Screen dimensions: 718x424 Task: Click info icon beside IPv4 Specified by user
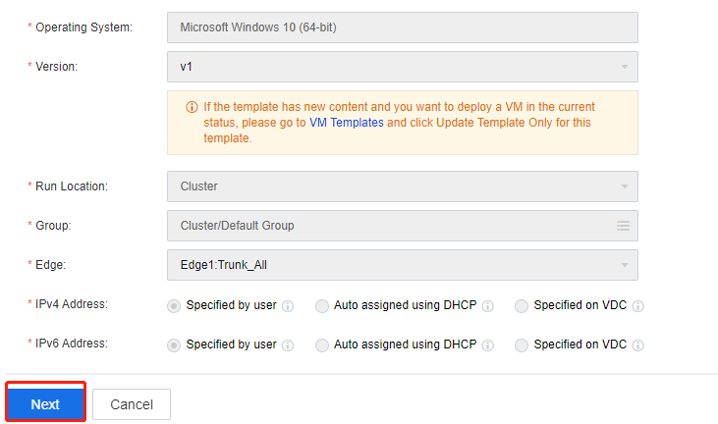(288, 305)
